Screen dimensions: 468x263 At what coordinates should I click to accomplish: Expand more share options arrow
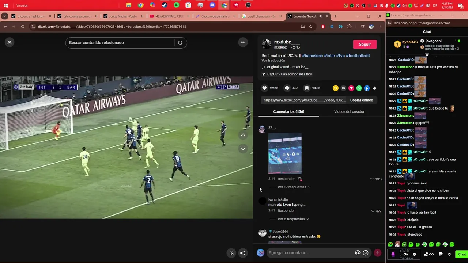[374, 88]
